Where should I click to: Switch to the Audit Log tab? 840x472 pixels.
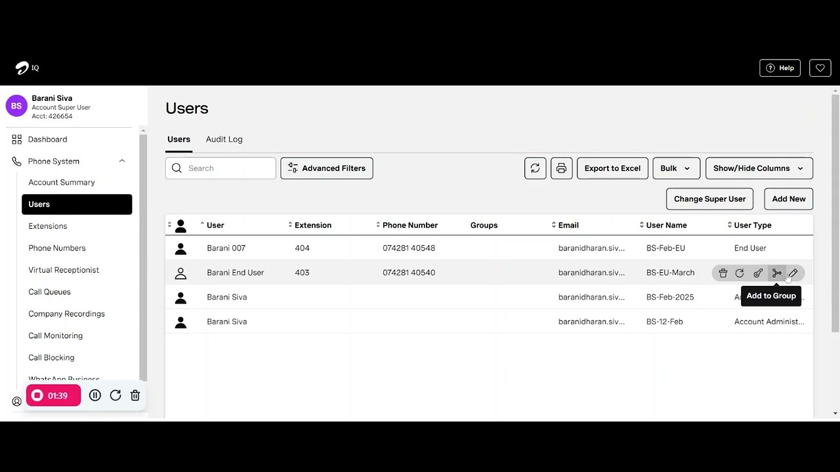[224, 140]
